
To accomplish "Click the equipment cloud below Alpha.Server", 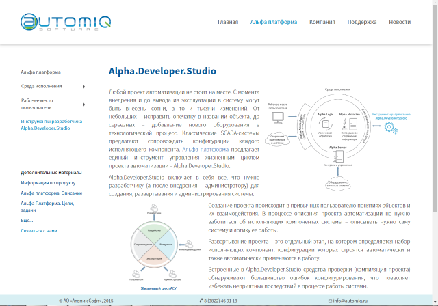I will 337,184.
